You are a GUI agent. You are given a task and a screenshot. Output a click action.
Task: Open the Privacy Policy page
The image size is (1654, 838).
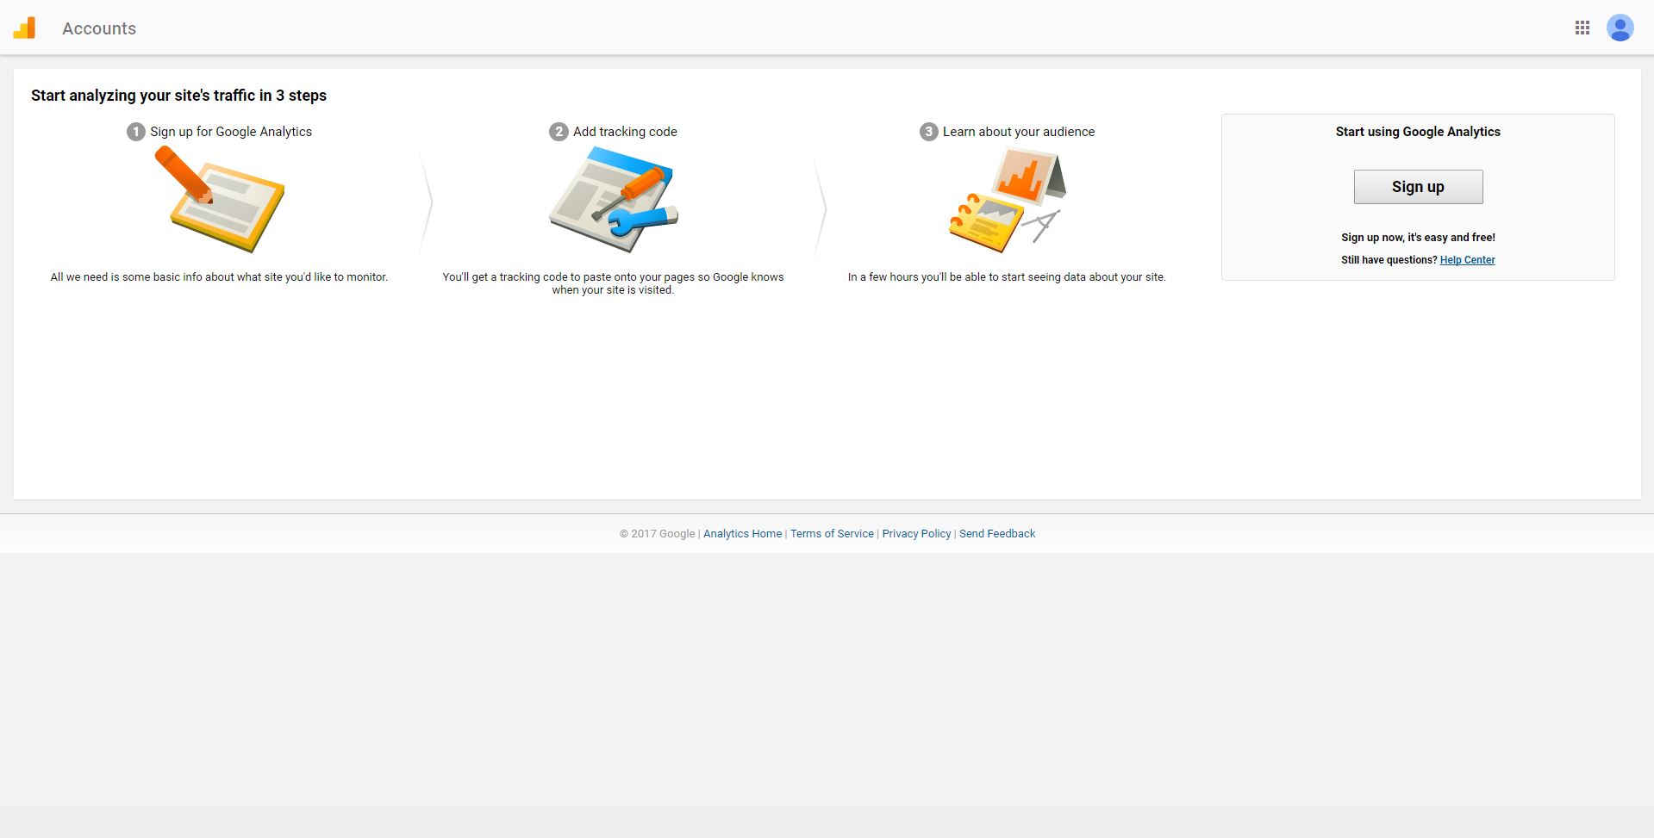(915, 533)
